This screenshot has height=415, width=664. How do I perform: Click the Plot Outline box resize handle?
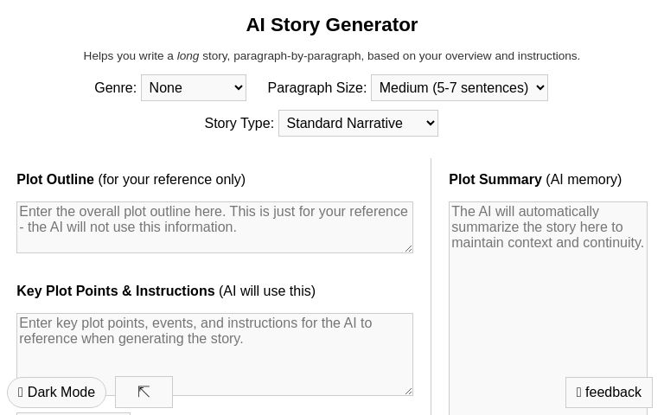tap(408, 248)
